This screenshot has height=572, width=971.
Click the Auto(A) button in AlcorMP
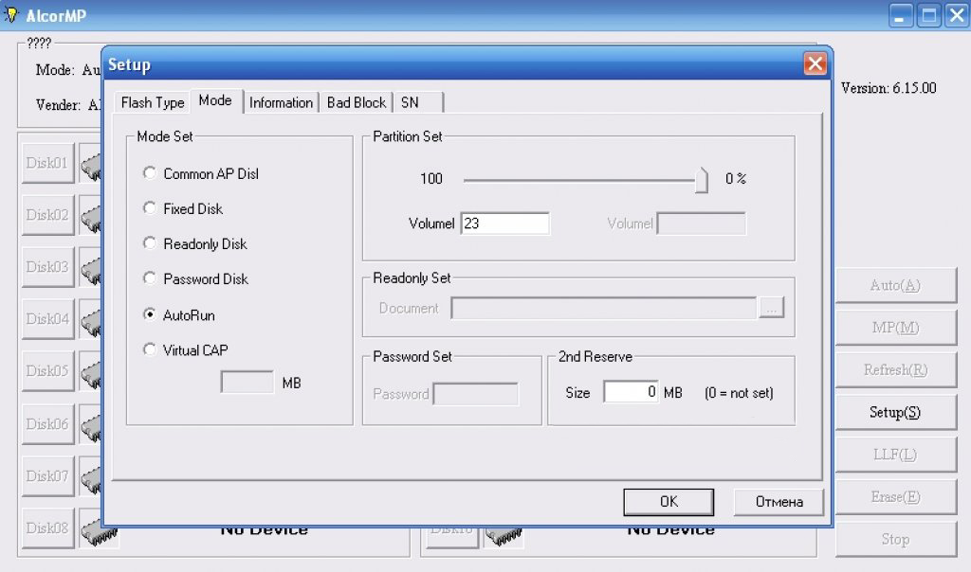(x=895, y=285)
